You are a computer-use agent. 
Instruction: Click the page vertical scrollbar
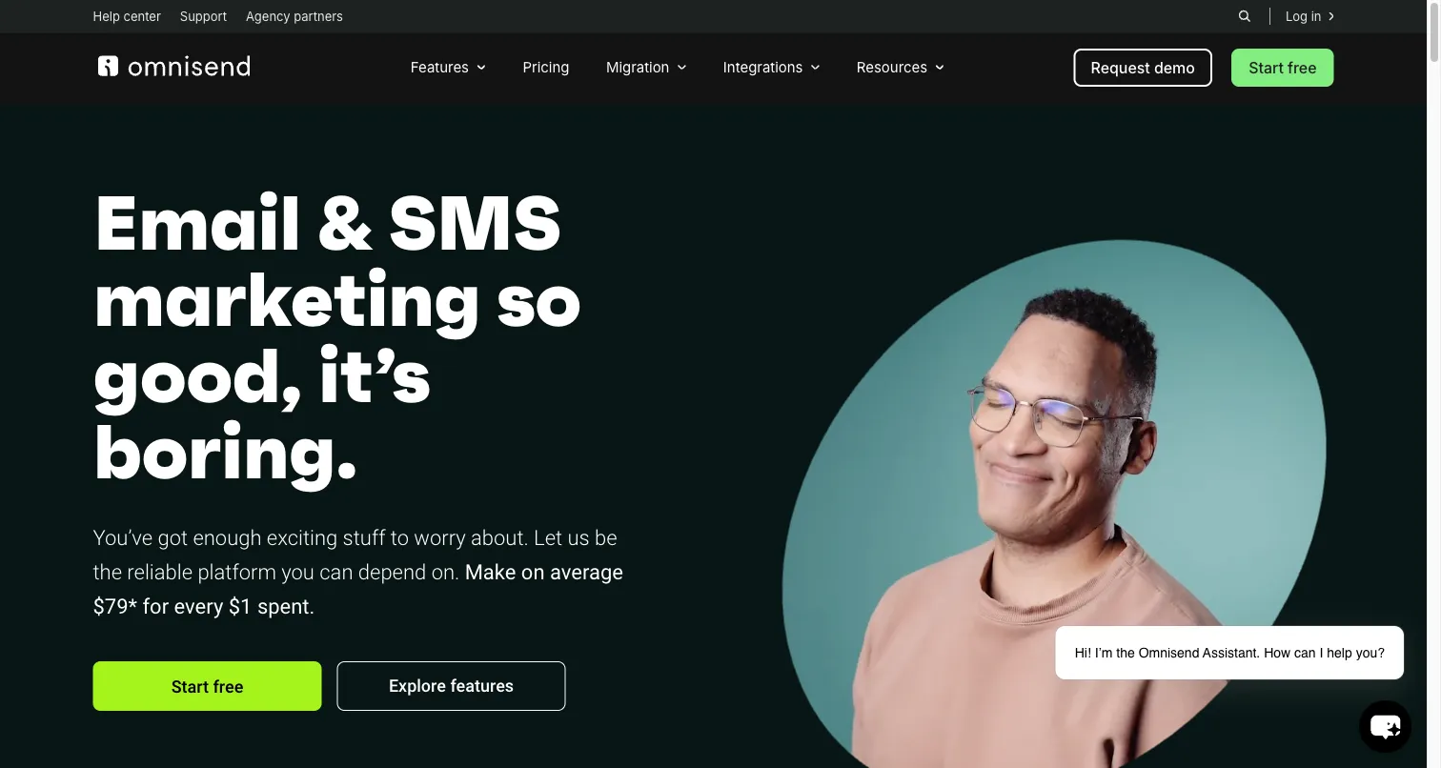[x=1434, y=384]
